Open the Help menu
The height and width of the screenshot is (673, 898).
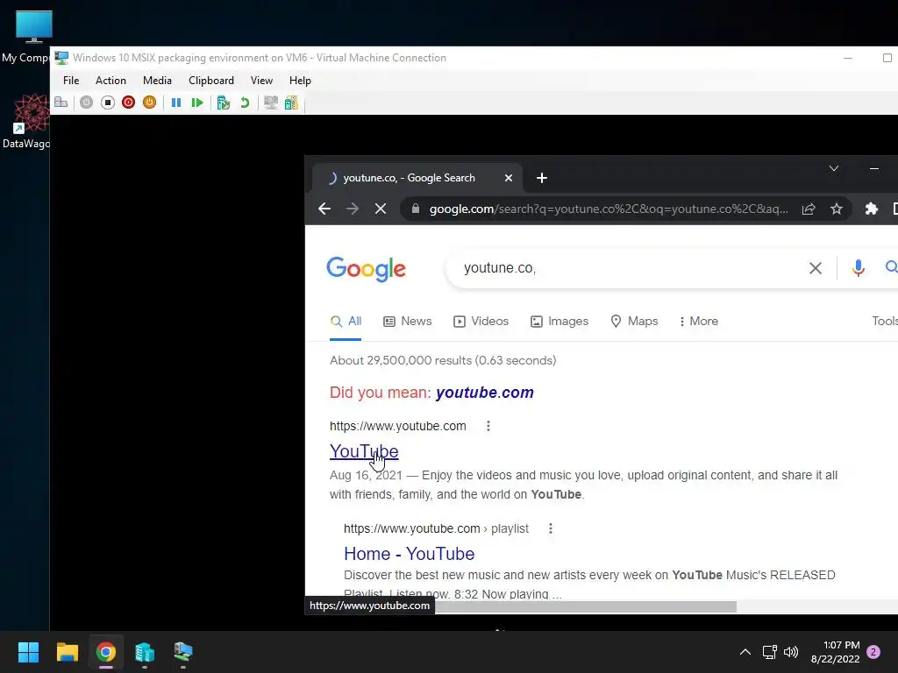pos(300,81)
